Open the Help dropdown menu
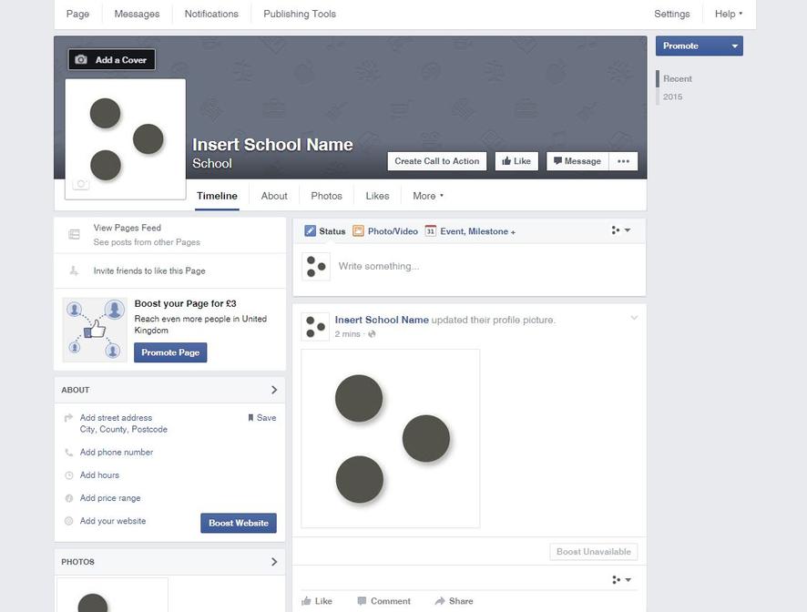807x612 pixels. pyautogui.click(x=729, y=14)
